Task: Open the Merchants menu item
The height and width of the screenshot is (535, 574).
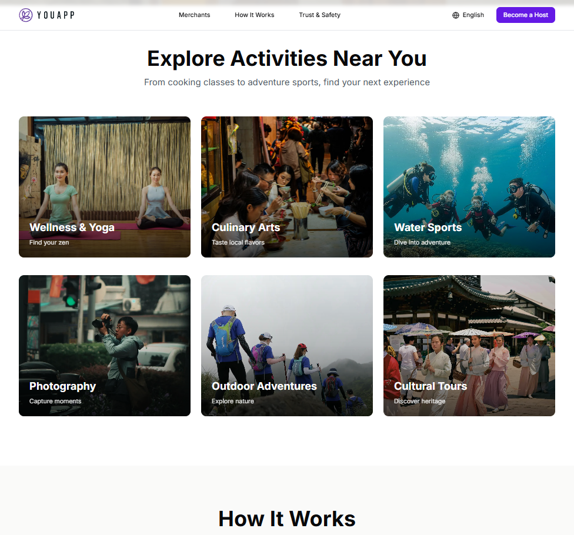Action: coord(195,15)
